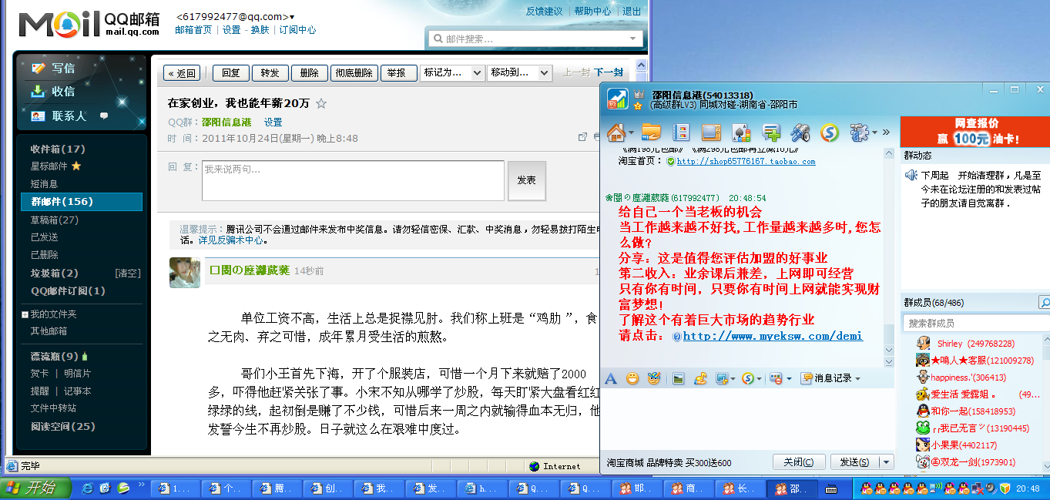Open shop65776167.taobao.com link in chat
Screen dimensions: 1050x500
[746, 161]
